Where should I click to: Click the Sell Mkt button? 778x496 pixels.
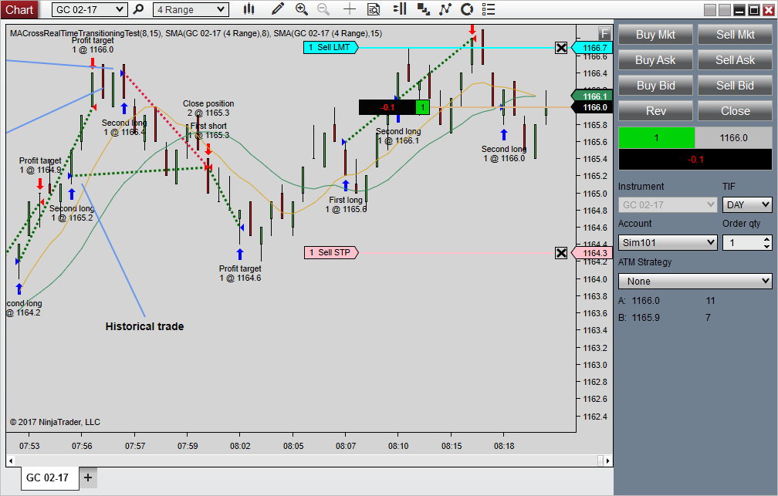(x=736, y=35)
